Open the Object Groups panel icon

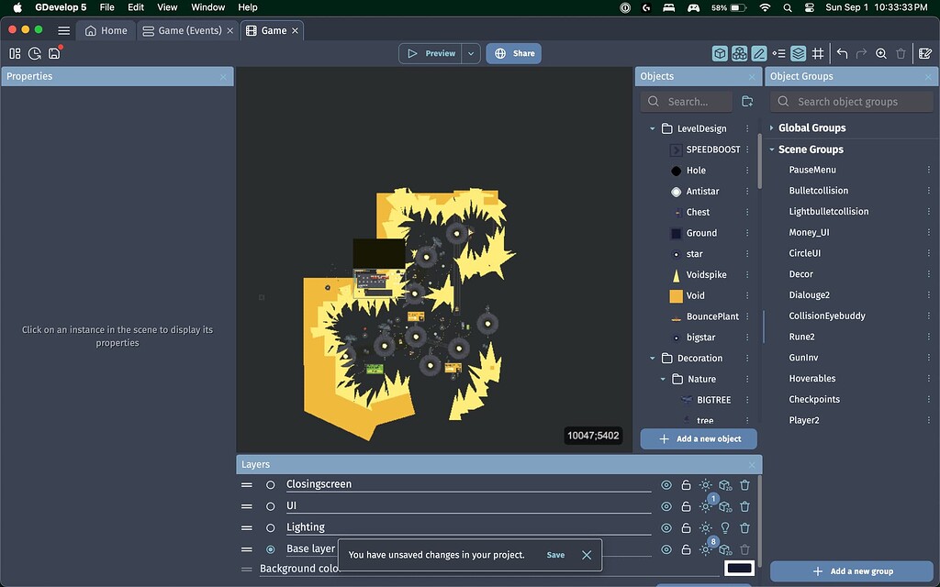[x=741, y=53]
